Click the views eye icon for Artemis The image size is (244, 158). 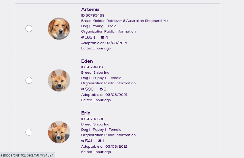click(x=83, y=38)
